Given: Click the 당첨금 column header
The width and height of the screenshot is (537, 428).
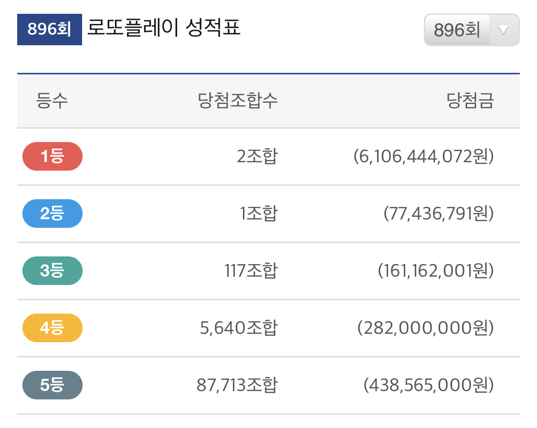Looking at the screenshot, I should point(470,101).
